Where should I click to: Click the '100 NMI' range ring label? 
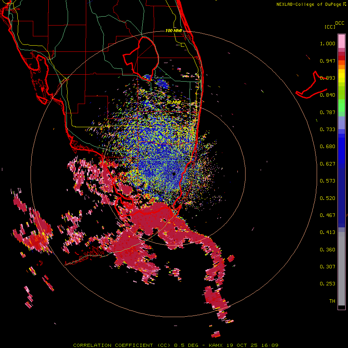pos(174,31)
